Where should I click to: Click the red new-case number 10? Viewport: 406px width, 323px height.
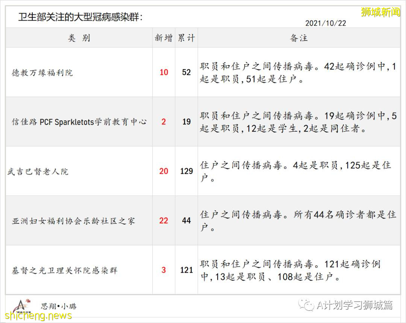point(163,73)
